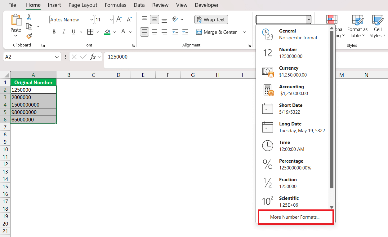The height and width of the screenshot is (237, 388).
Task: Open Alignment settings dialog launcher
Action: tap(249, 45)
